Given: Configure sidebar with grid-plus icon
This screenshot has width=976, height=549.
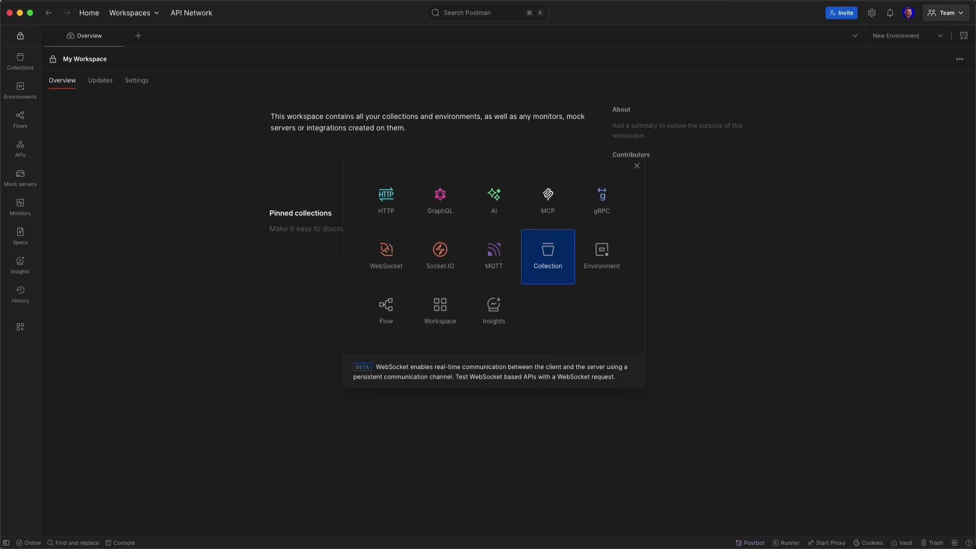Looking at the screenshot, I should tap(20, 327).
